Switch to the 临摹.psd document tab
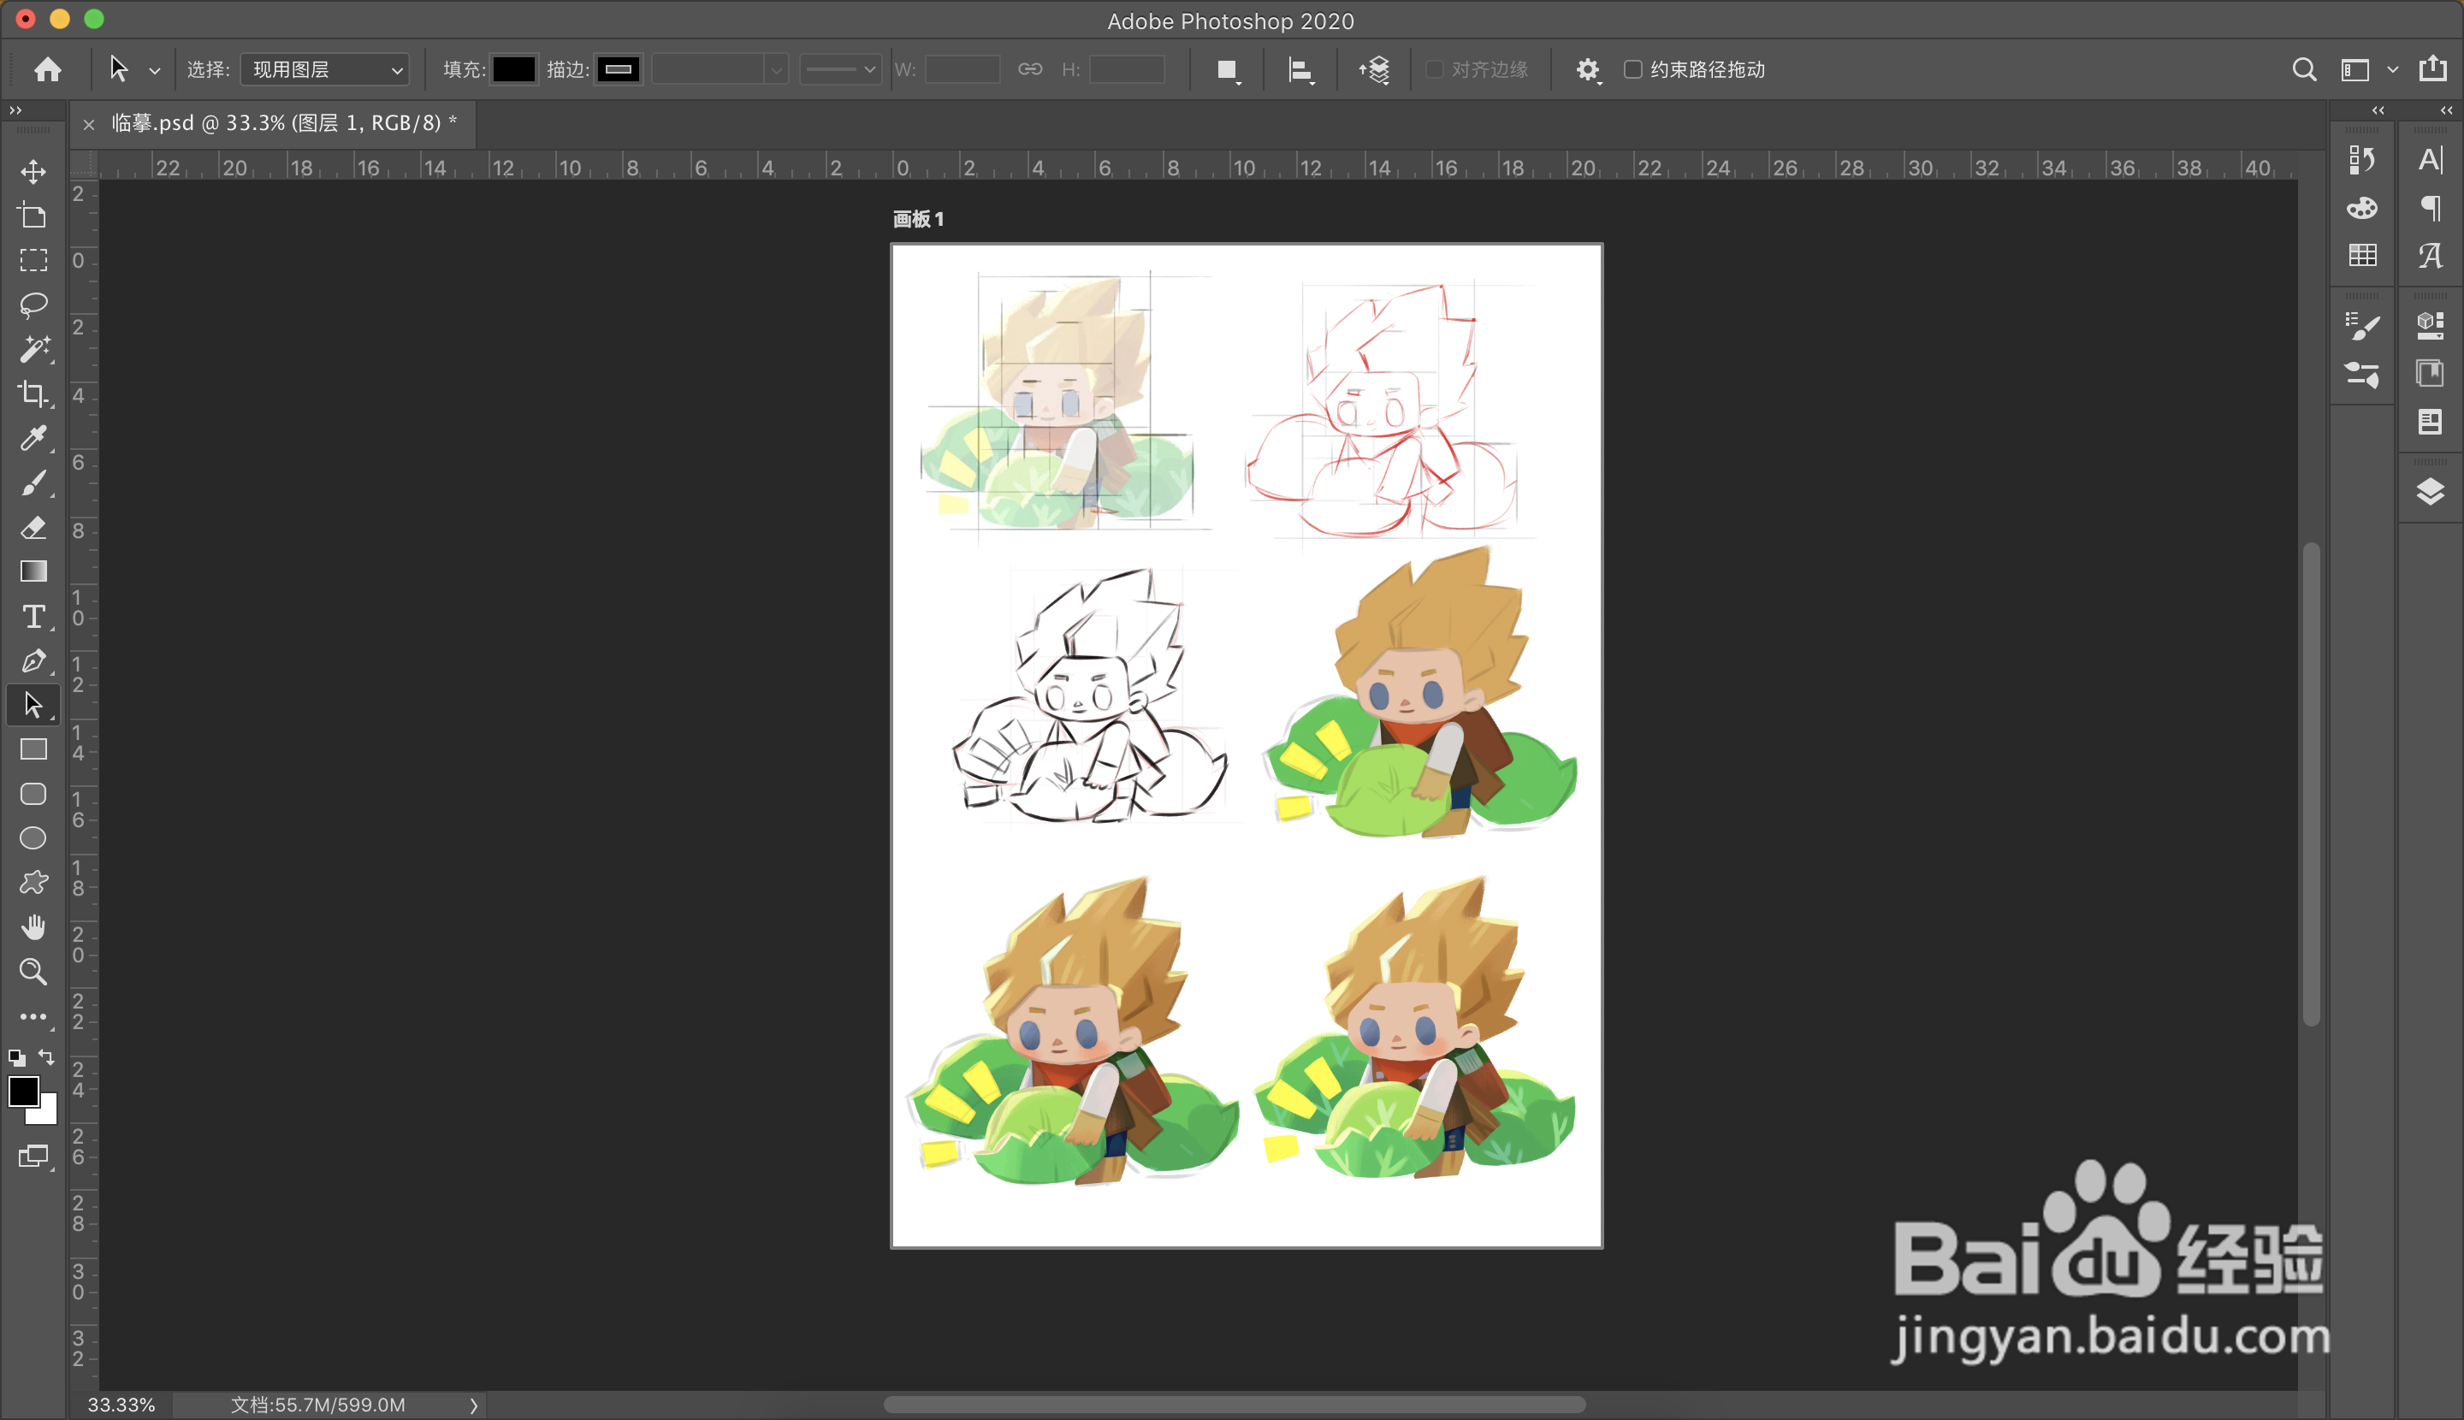The height and width of the screenshot is (1420, 2464). click(x=284, y=123)
